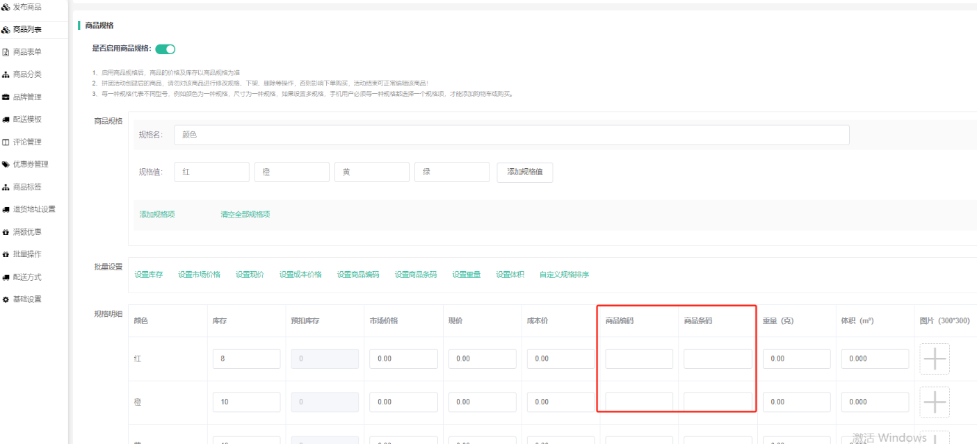This screenshot has width=977, height=444.
Task: Click the 优惠券管理 tag icon
Action: 6,165
